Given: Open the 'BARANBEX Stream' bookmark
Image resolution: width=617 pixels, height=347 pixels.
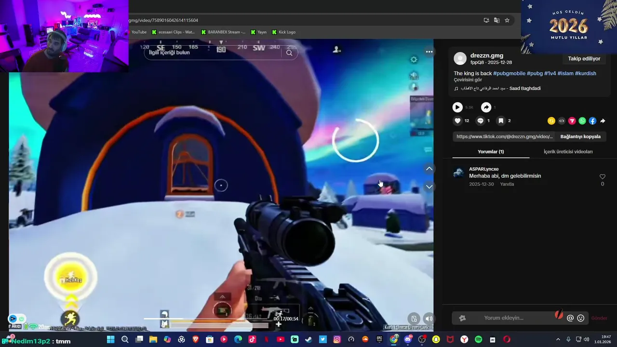Looking at the screenshot, I should [x=223, y=32].
